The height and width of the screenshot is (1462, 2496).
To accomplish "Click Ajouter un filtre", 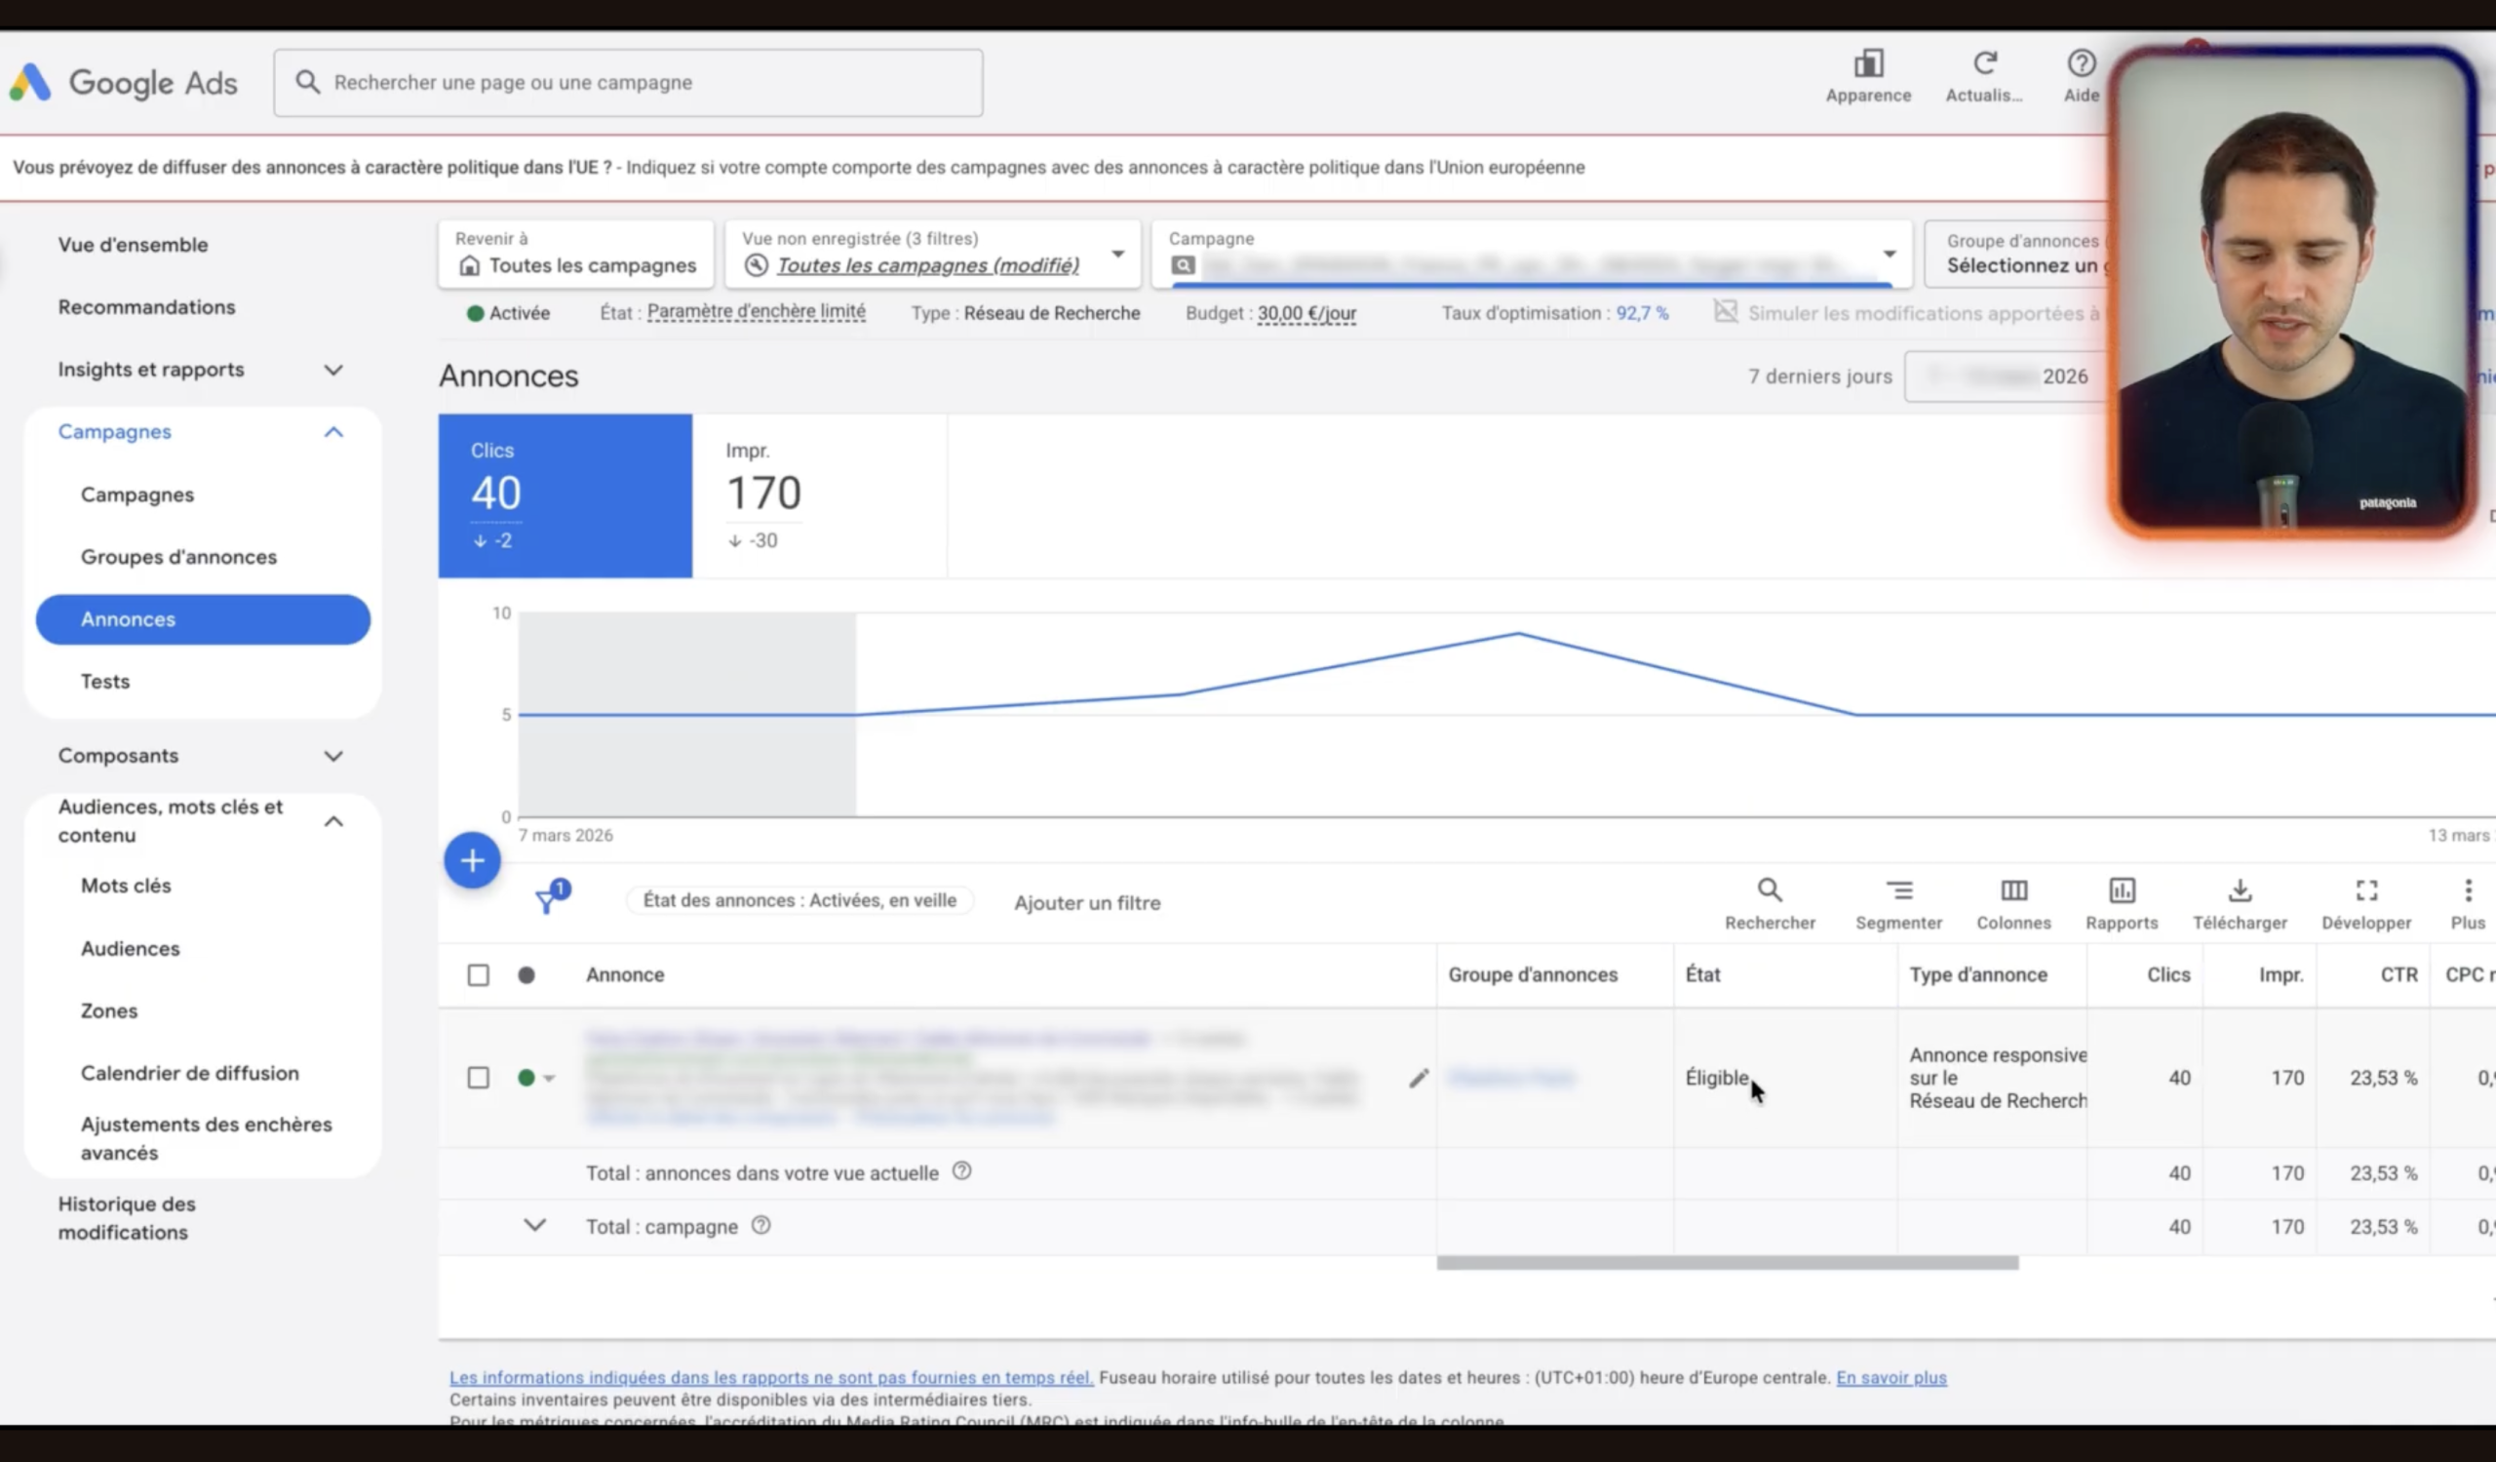I will [1086, 902].
